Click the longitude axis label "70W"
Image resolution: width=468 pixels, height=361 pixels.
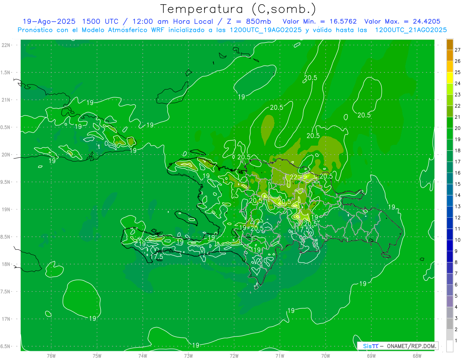[326, 356]
